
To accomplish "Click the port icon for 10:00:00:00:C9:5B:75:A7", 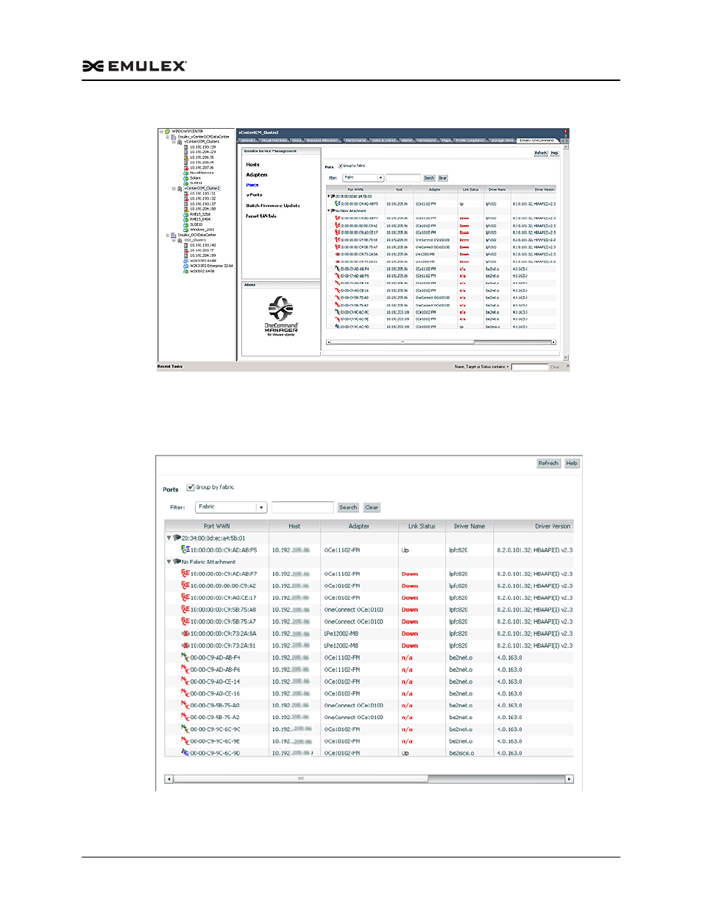I will pyautogui.click(x=185, y=621).
